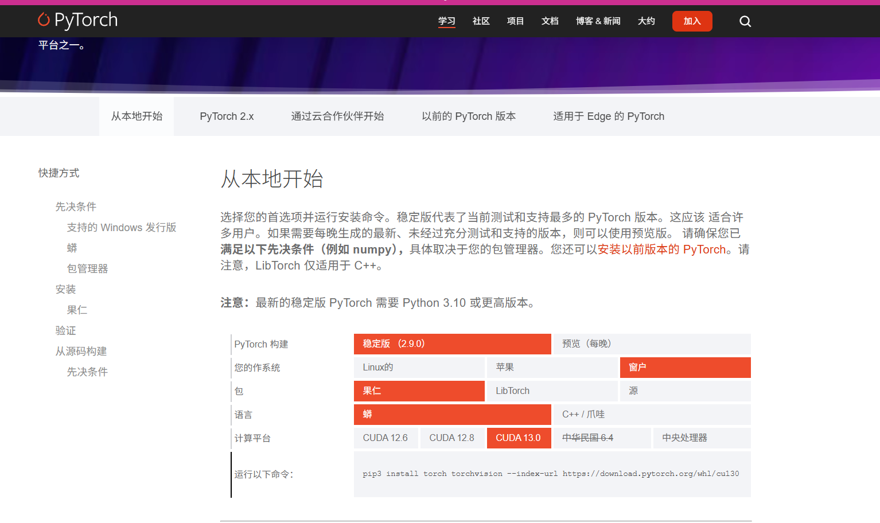This screenshot has width=880, height=523.
Task: Switch to the PyTorch 2.x tab
Action: click(227, 116)
